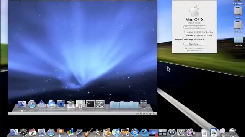Click the version number under Mac OS X
This screenshot has height=137, width=245.
tap(194, 23)
